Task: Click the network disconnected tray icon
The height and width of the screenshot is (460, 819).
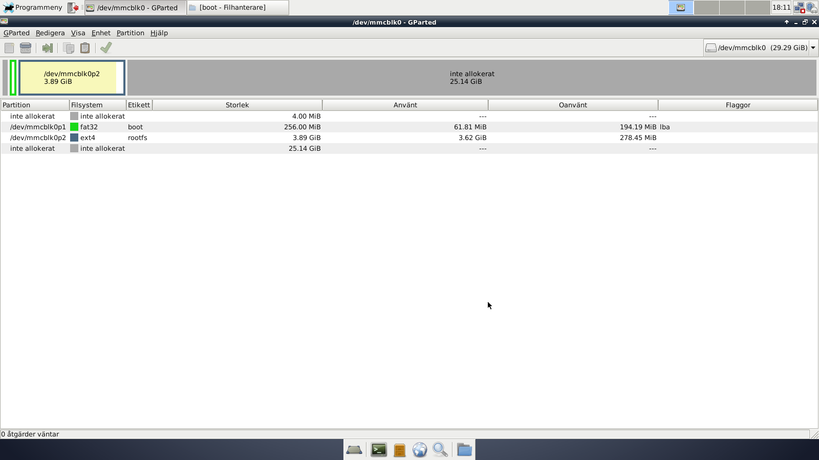Action: click(799, 8)
